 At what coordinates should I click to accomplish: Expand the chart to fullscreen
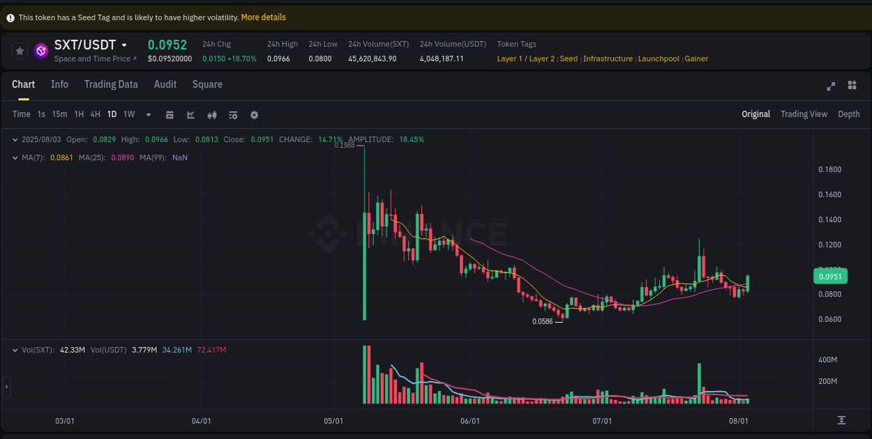pos(831,86)
